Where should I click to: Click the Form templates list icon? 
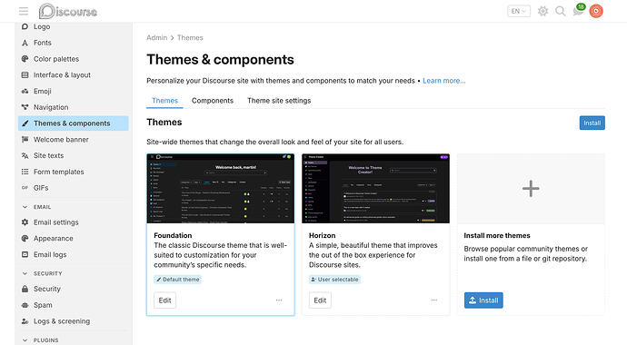[25, 172]
